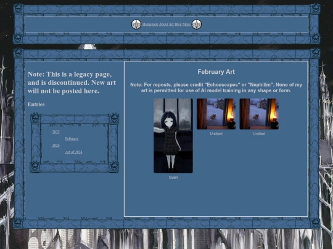Open the Homepage link in navigation bar
Viewport: 333px width, 249px height.
pyautogui.click(x=150, y=25)
